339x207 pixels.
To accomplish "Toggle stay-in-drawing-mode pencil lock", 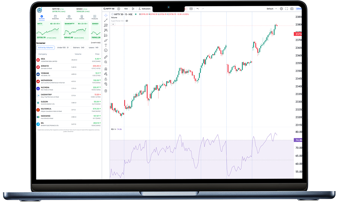I will 106,74.
